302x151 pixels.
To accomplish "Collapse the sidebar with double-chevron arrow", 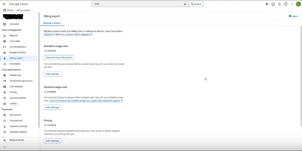I will click(5, 147).
